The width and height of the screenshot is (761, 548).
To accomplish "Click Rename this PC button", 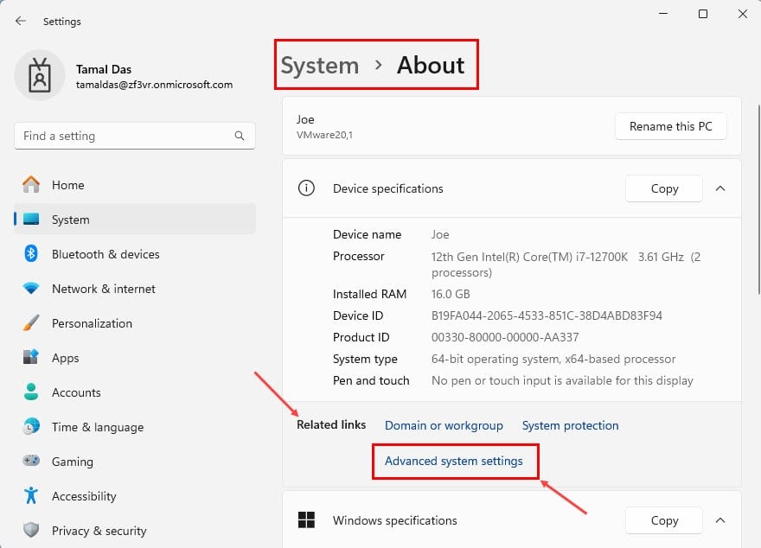I will (671, 126).
